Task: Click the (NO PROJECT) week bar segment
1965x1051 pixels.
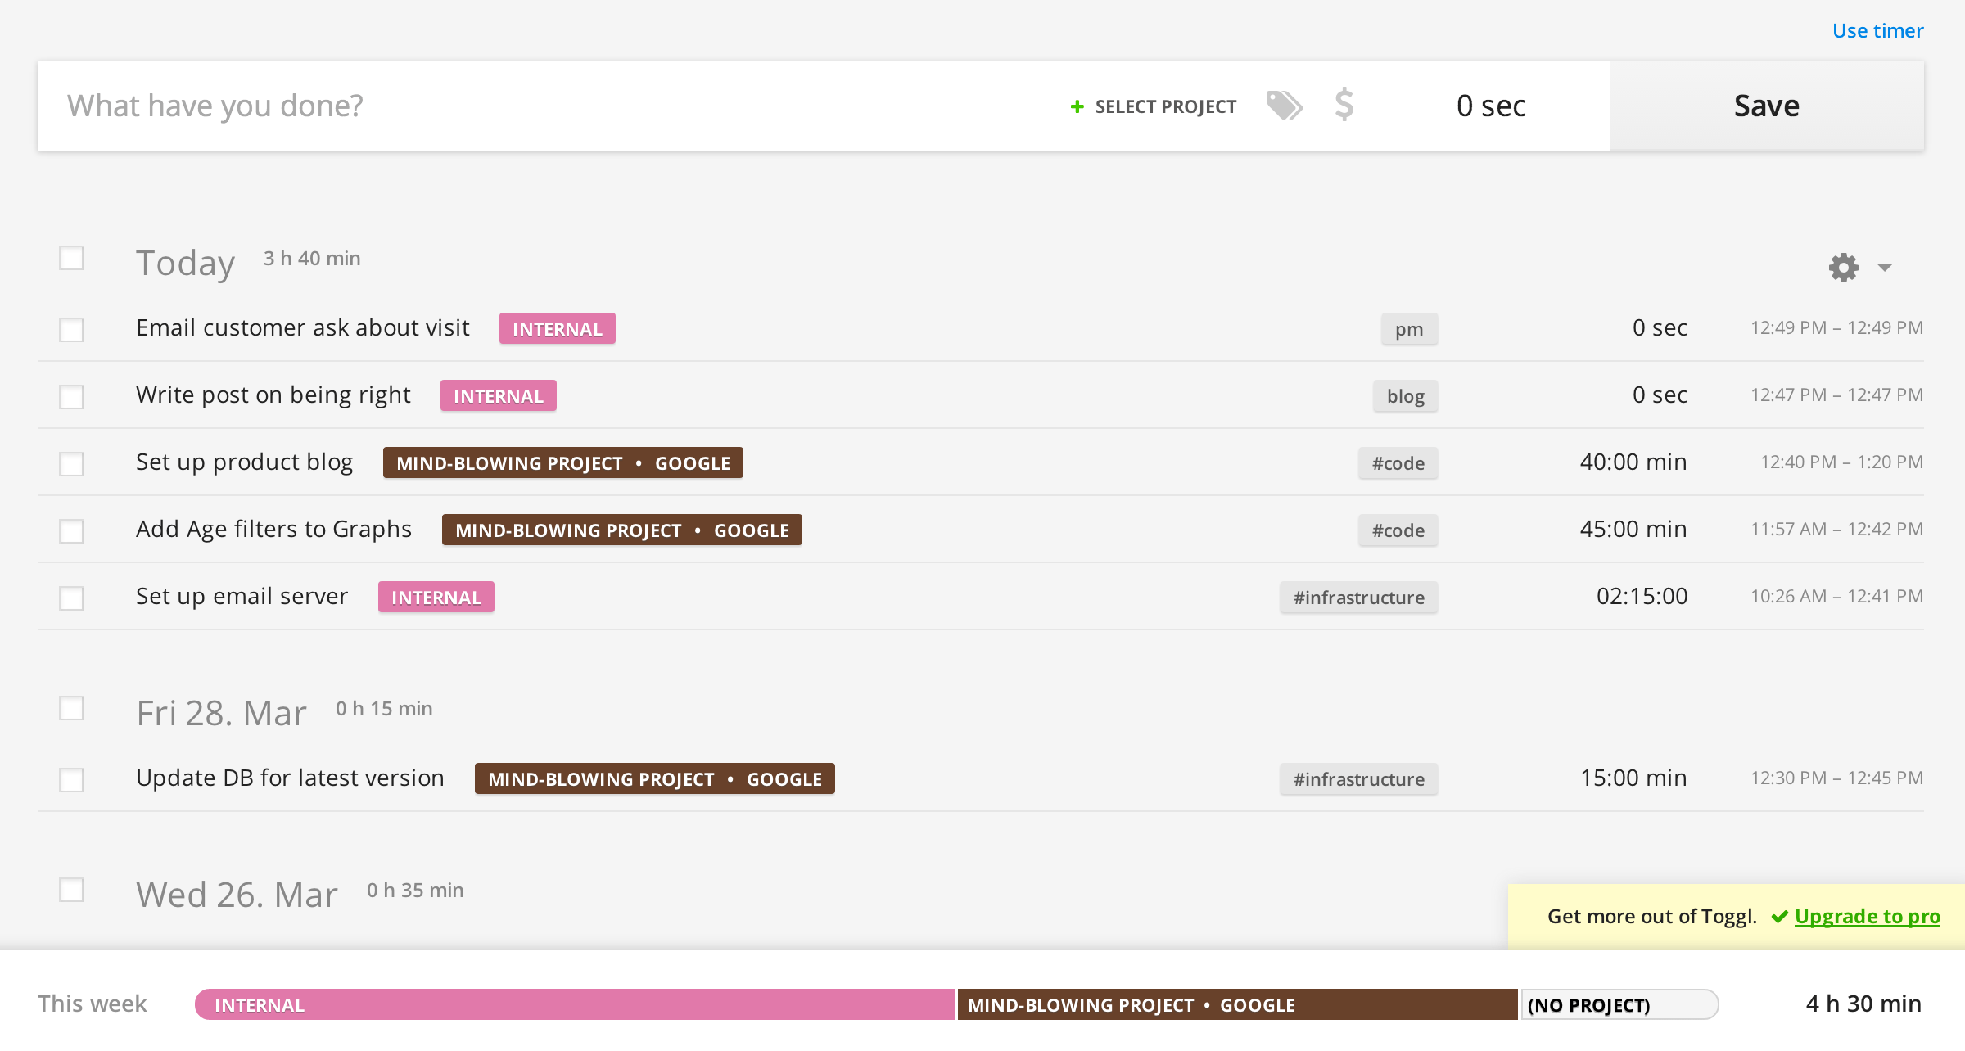Action: 1619,1004
